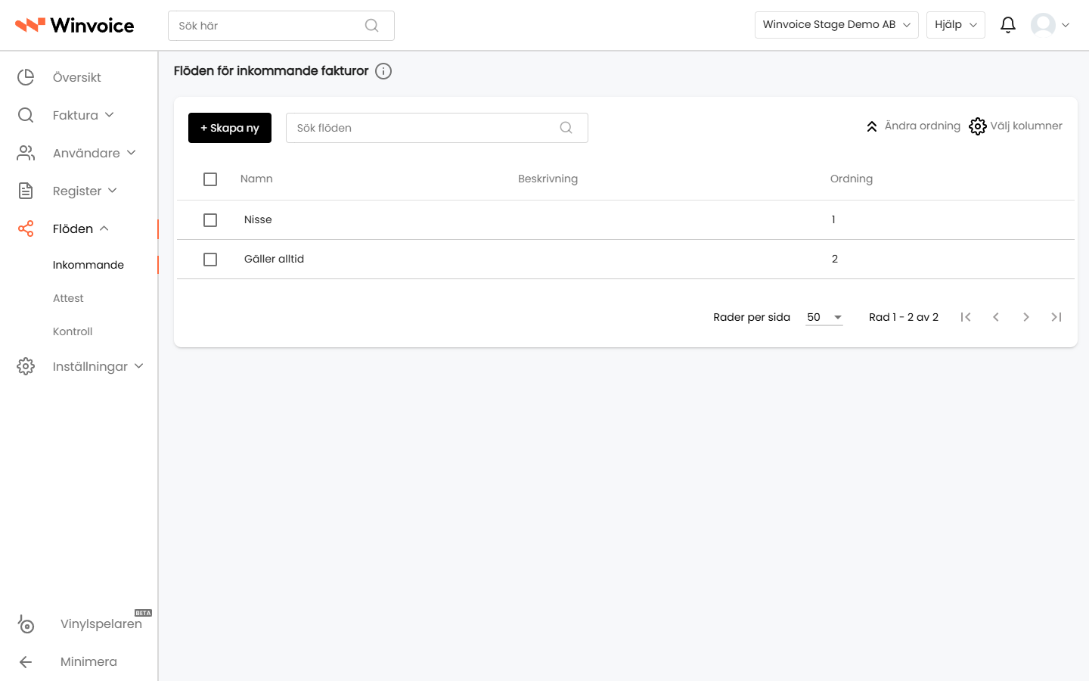Click the Välj kolumner gear icon
Screen dimensions: 1089x681
point(978,126)
